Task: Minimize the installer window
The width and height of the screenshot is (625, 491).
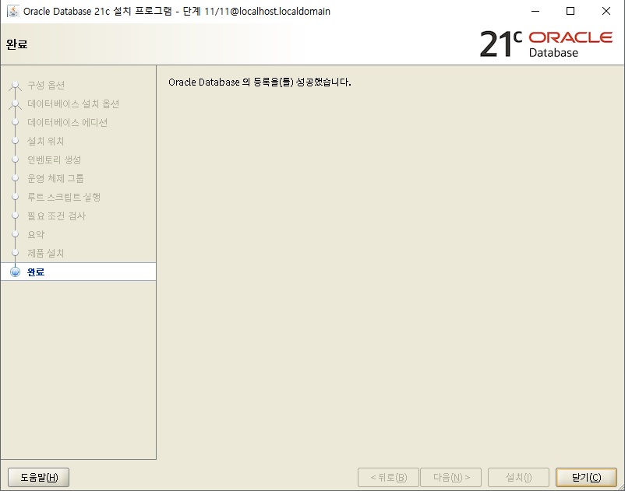Action: [x=535, y=11]
